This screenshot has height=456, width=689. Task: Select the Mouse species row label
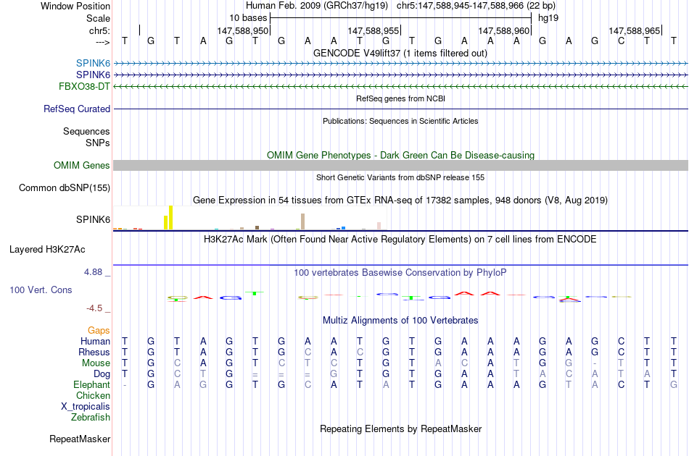[96, 363]
